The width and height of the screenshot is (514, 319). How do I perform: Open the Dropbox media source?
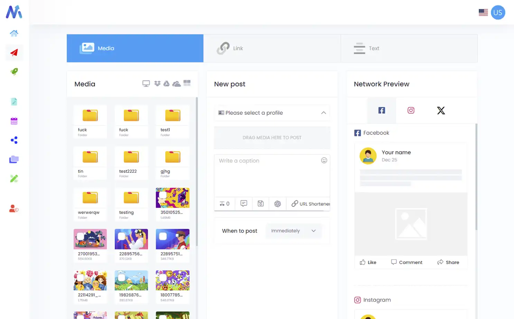[157, 83]
